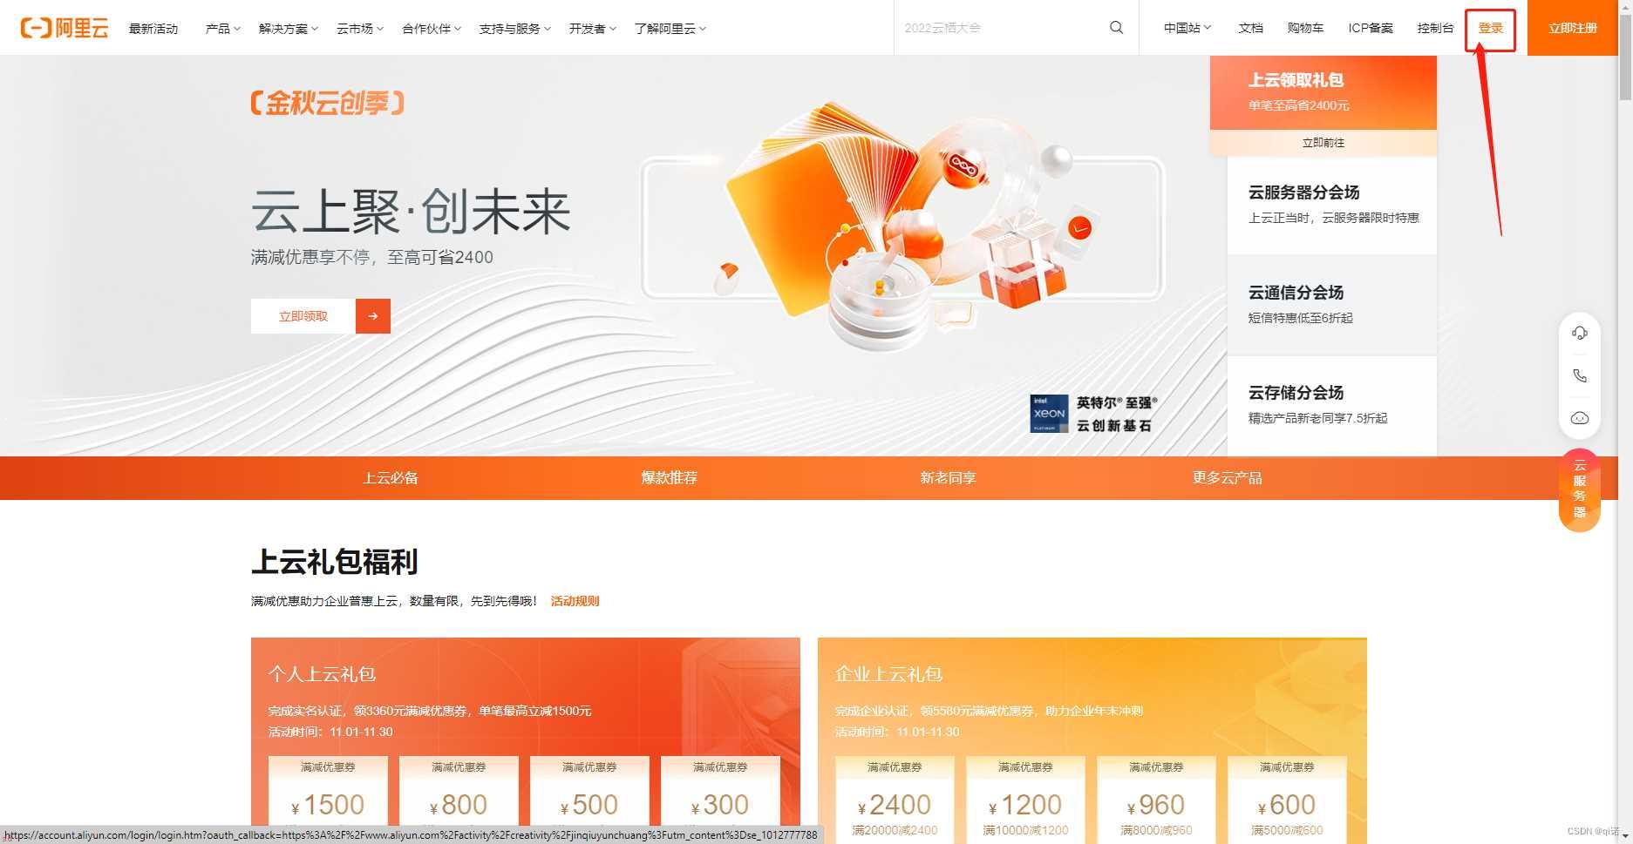
Task: Click the 登录 login link
Action: click(x=1491, y=28)
